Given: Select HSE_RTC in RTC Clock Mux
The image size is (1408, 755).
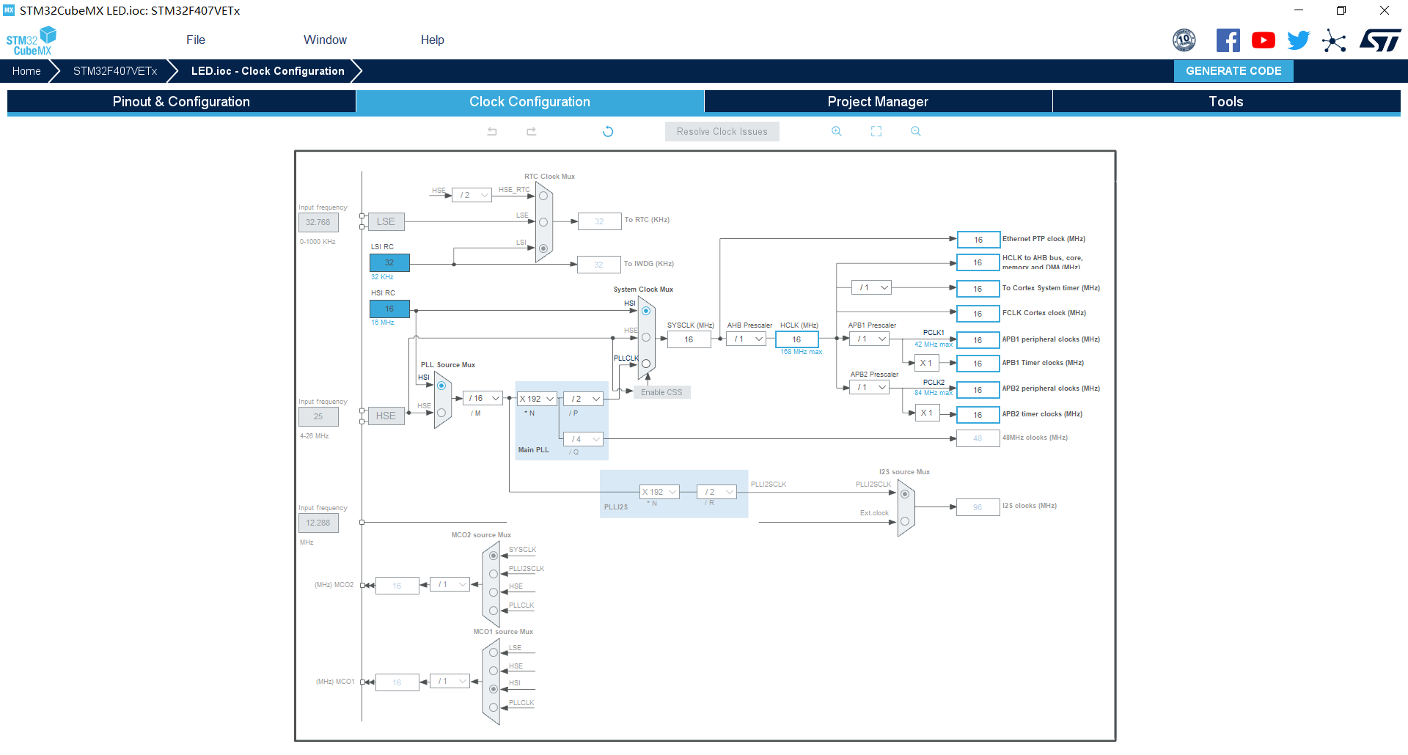Looking at the screenshot, I should click(x=543, y=196).
